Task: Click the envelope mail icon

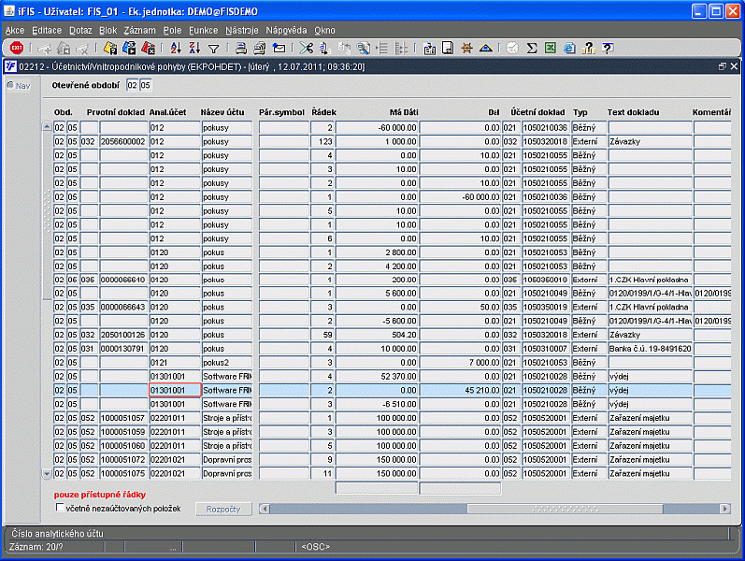Action: pos(279,48)
